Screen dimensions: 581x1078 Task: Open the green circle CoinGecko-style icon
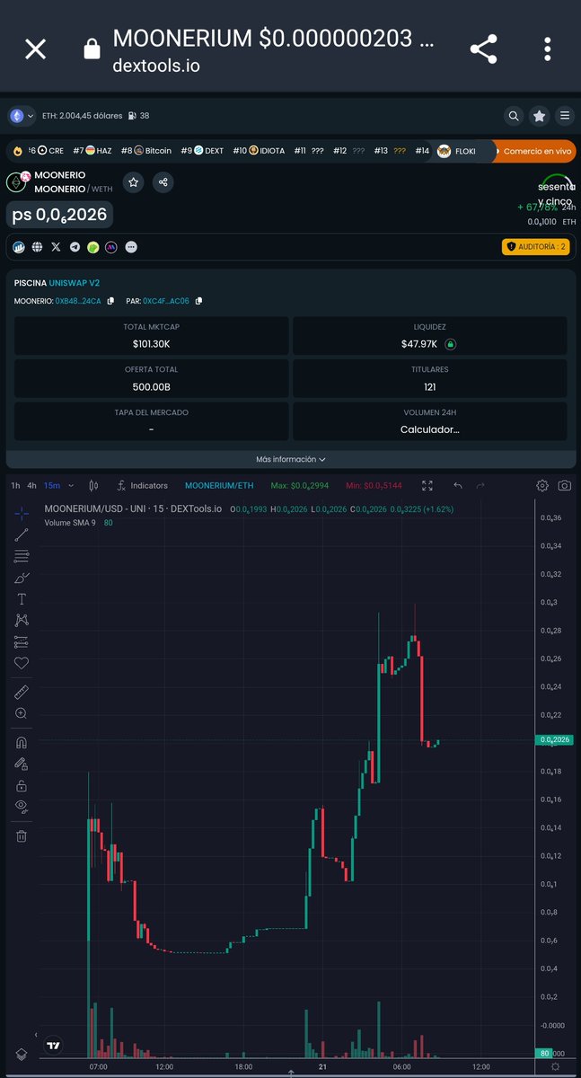pos(93,246)
